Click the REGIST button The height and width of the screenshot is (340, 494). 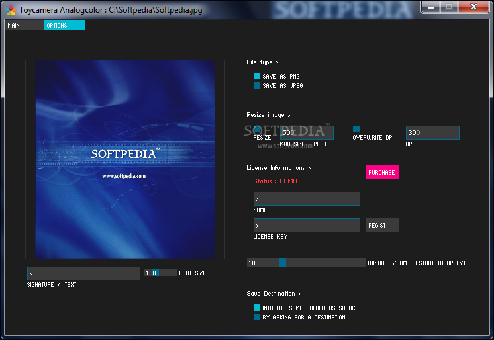(383, 225)
